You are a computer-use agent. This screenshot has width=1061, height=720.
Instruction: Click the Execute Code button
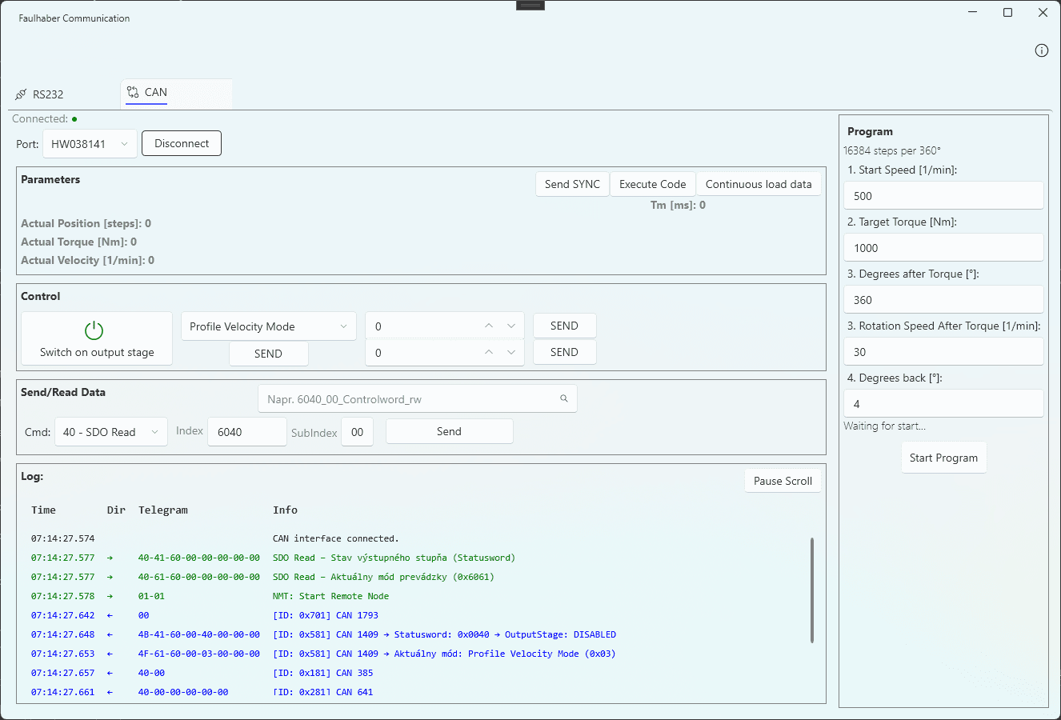[x=652, y=184]
